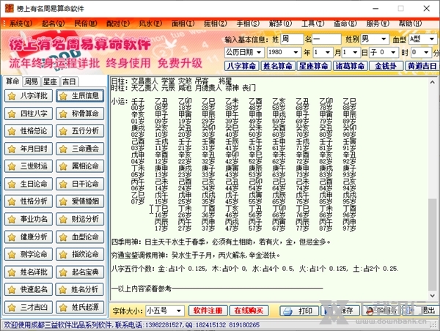Viewport: 440px width, 331px height.
Task: Open the 风水 menu
Action: pyautogui.click(x=150, y=23)
